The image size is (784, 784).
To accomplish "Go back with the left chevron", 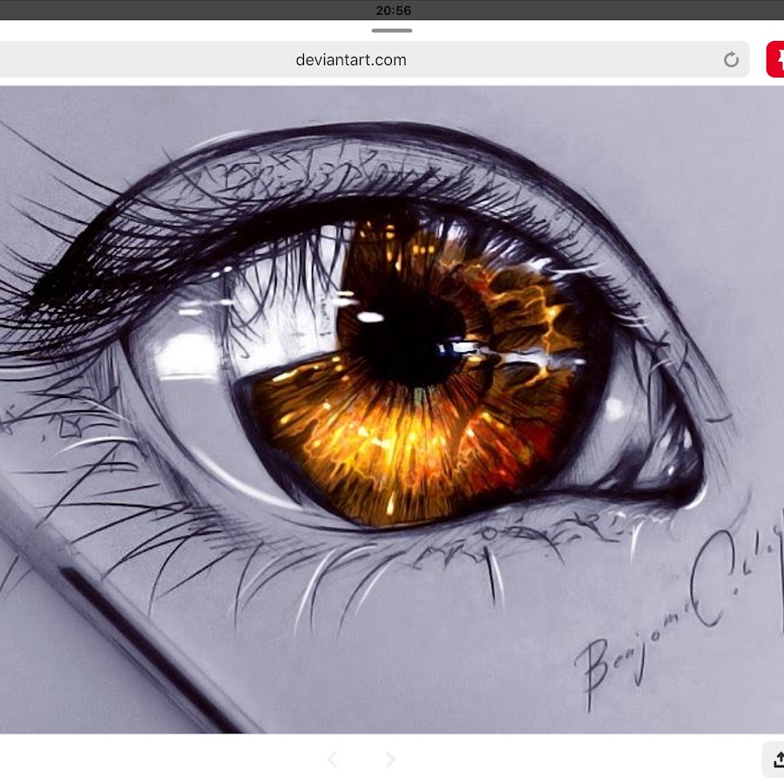I will coord(332,760).
